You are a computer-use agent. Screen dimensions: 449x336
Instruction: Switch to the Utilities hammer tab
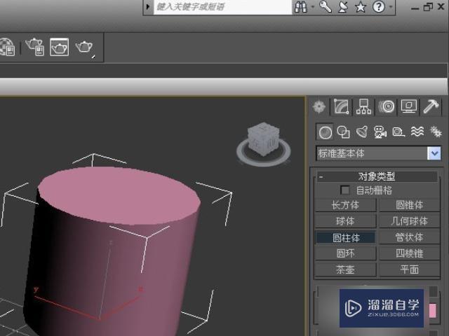coord(431,107)
